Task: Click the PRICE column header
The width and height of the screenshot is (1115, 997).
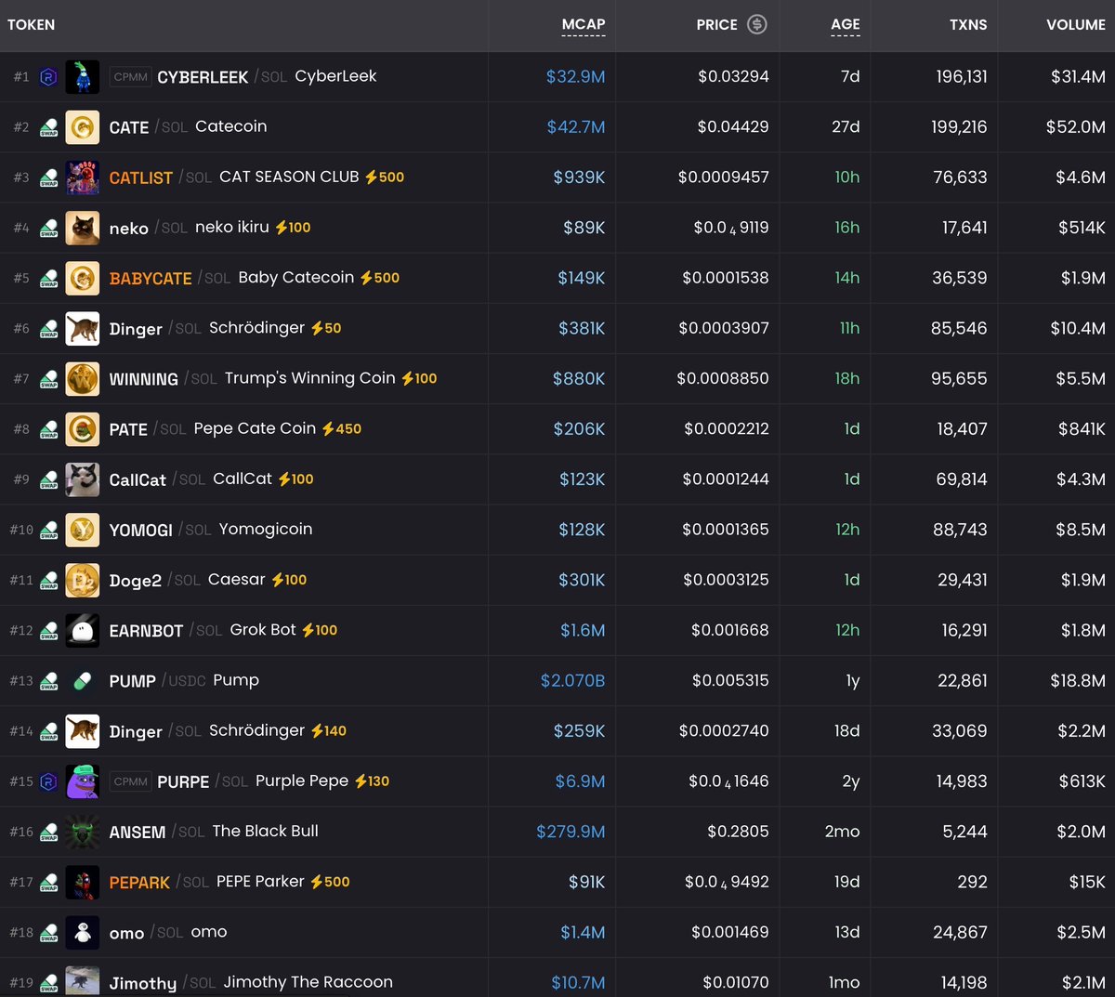Action: coord(716,24)
